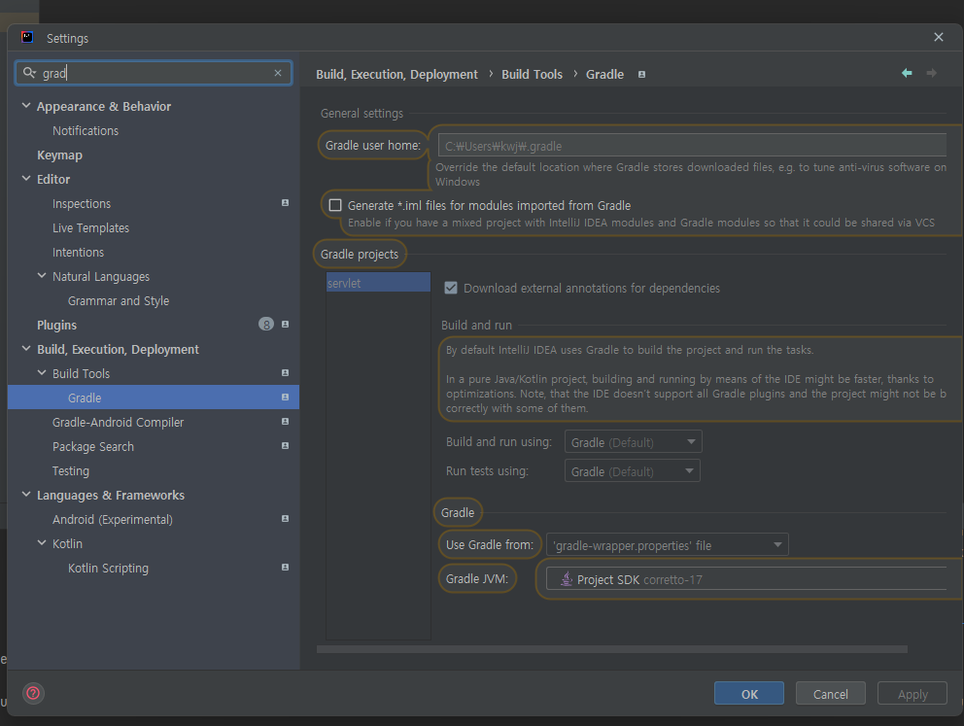Go back using the left arrow
The width and height of the screenshot is (964, 726).
[907, 73]
